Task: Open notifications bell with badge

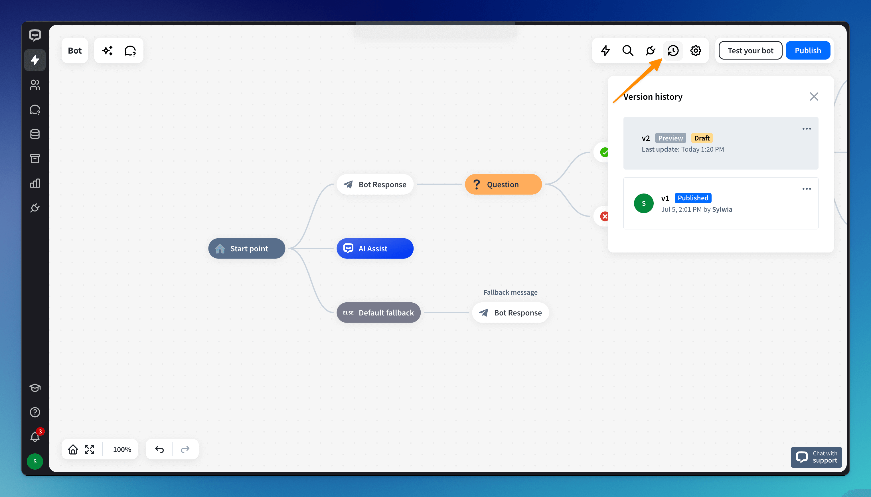Action: coord(35,437)
